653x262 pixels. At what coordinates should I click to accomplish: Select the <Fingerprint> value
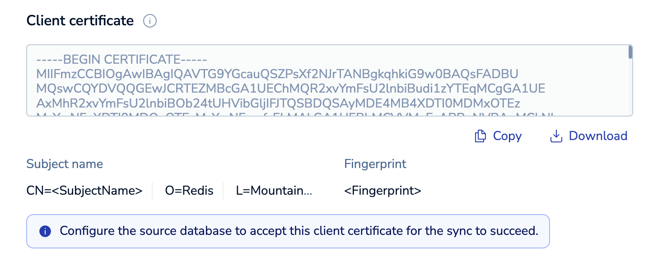pos(382,191)
